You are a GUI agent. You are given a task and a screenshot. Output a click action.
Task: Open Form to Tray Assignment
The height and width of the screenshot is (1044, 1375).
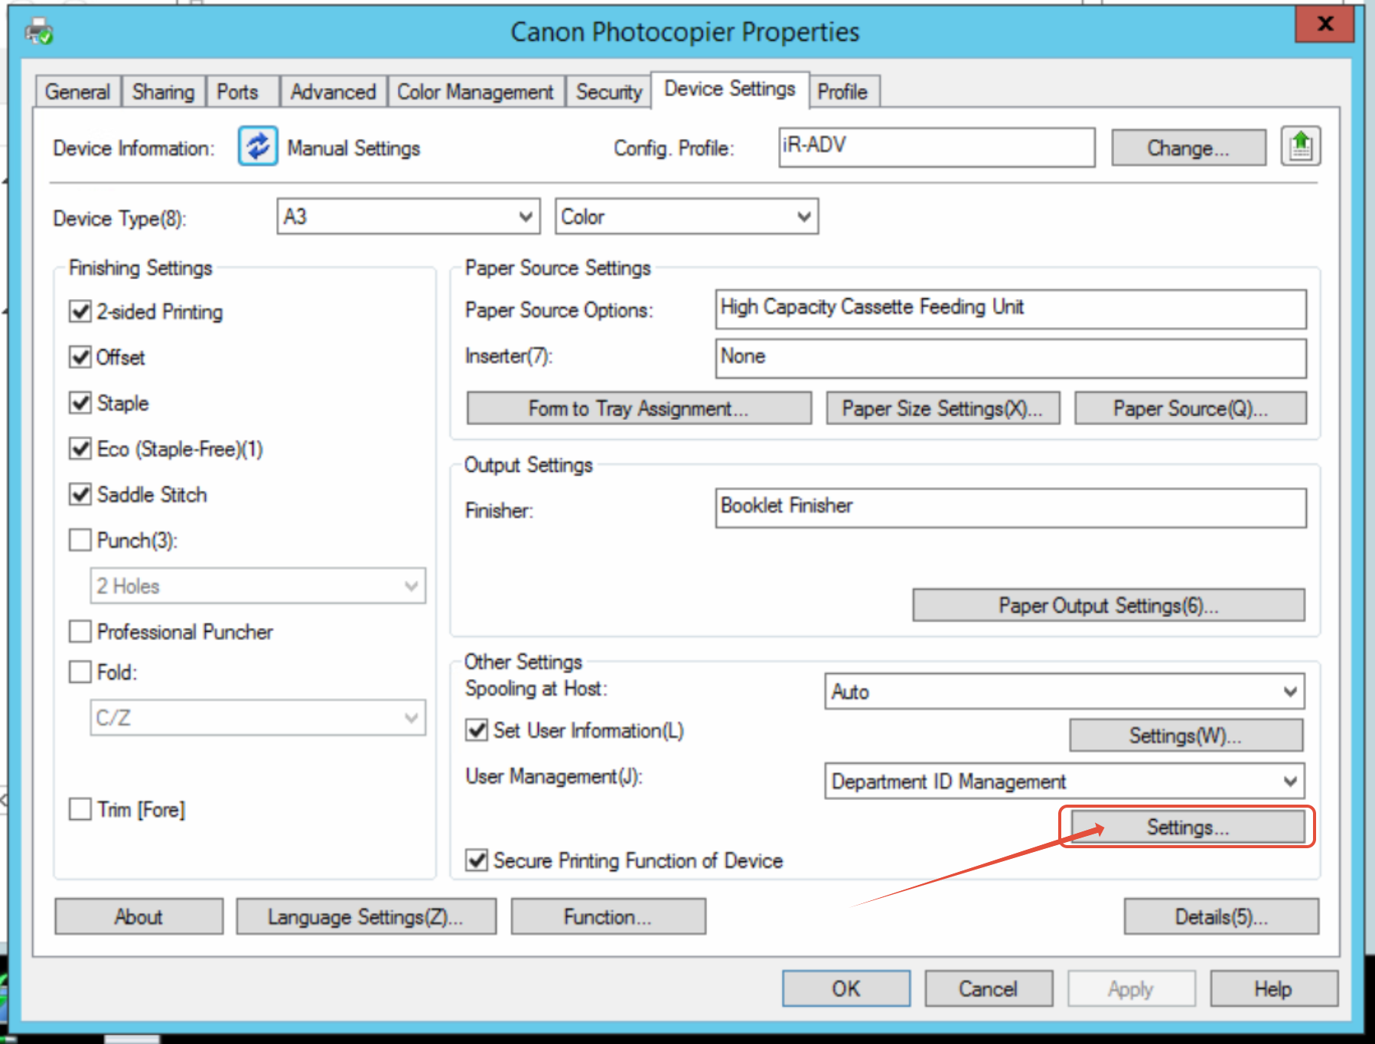[639, 408]
